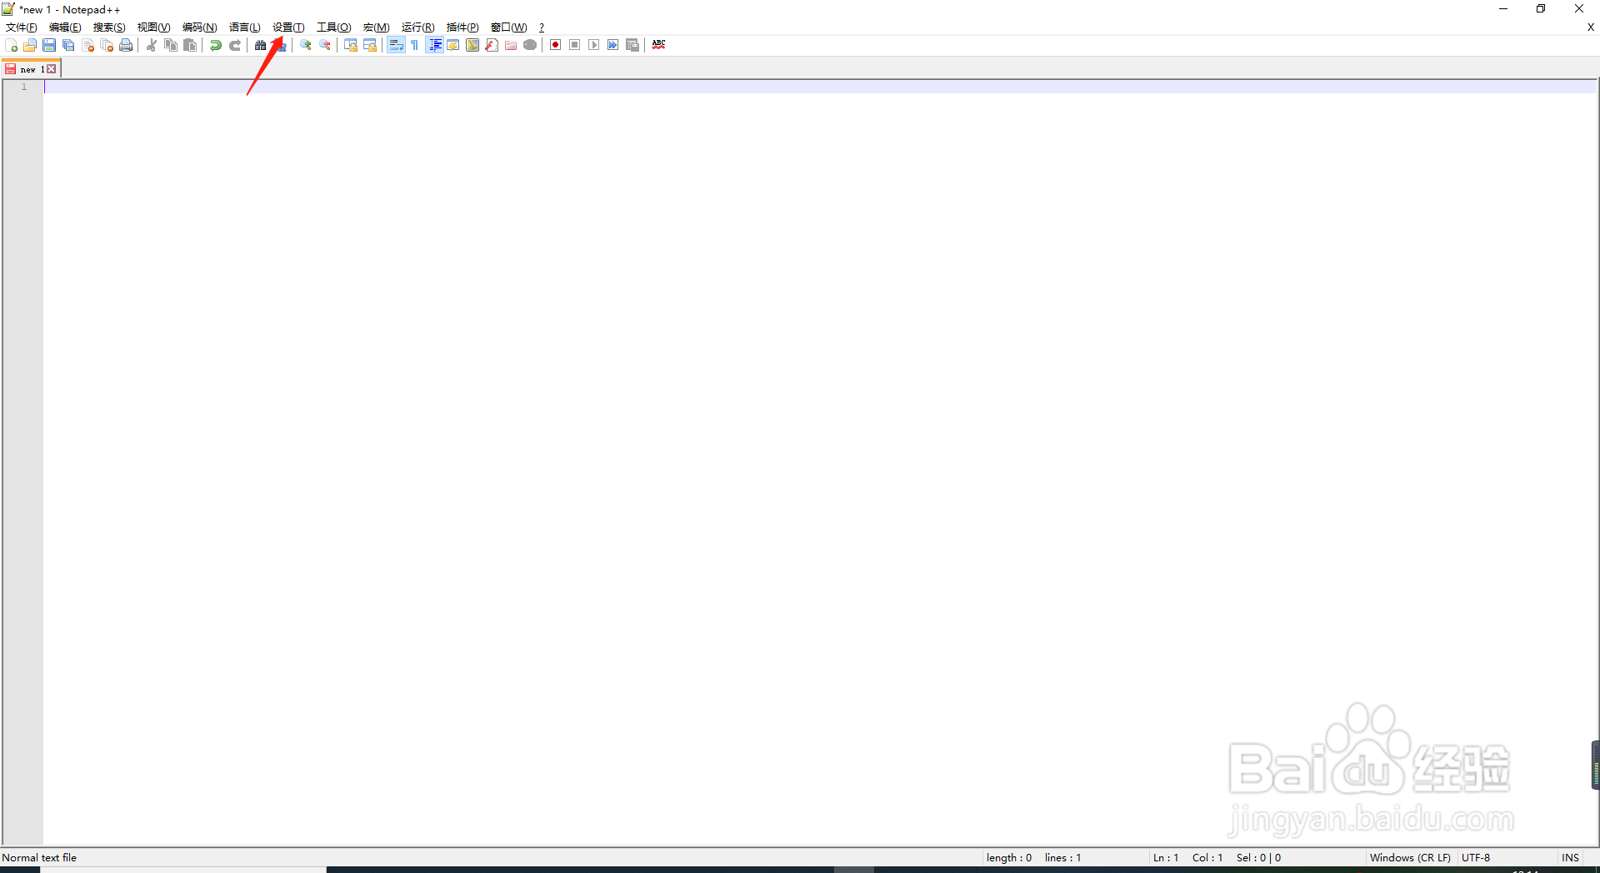Screen dimensions: 1600x873
Task: Open the 编码(N) menu
Action: click(x=200, y=27)
